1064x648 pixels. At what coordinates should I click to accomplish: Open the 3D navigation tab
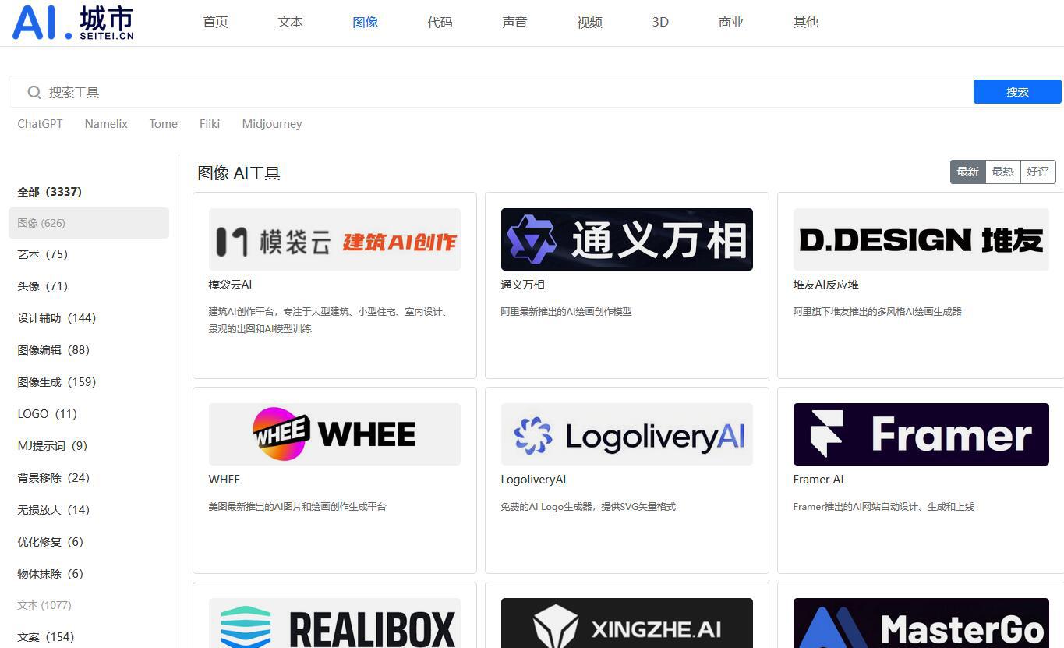[660, 23]
